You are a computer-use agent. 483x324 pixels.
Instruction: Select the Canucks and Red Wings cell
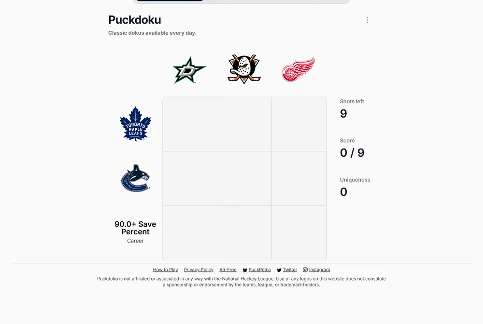tap(299, 178)
